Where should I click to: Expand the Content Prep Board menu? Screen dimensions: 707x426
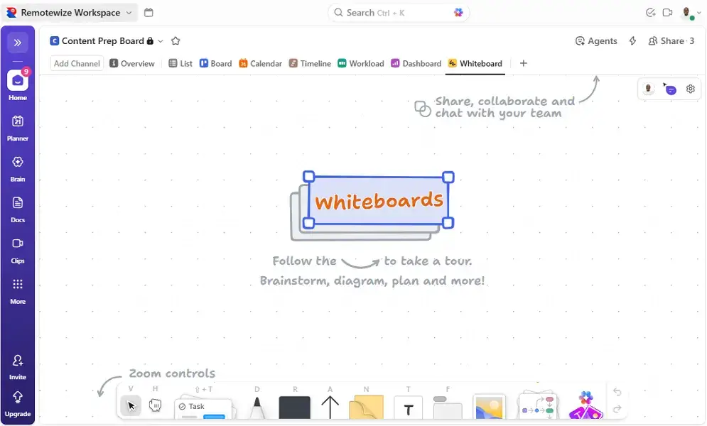[x=161, y=40]
